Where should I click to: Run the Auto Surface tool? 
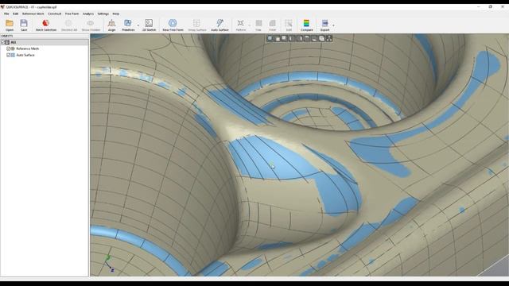(x=220, y=25)
